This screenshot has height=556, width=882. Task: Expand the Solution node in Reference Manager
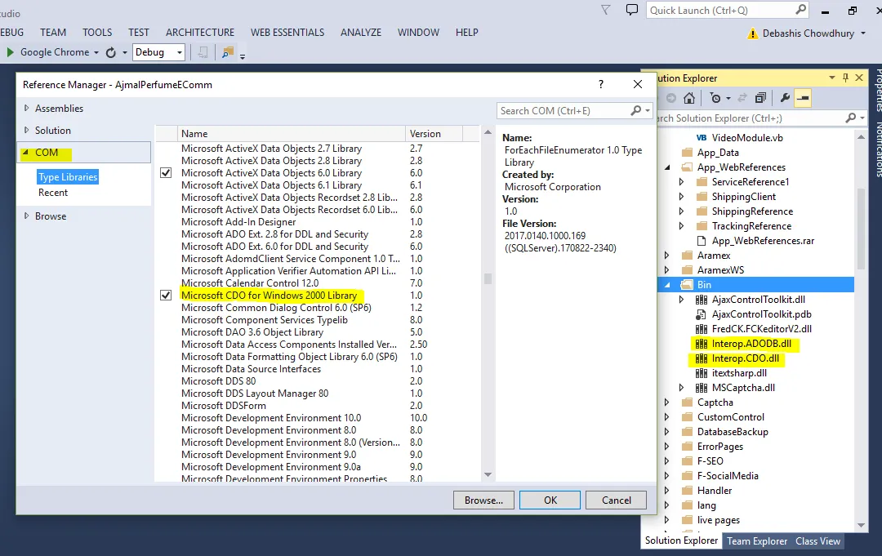click(x=26, y=130)
